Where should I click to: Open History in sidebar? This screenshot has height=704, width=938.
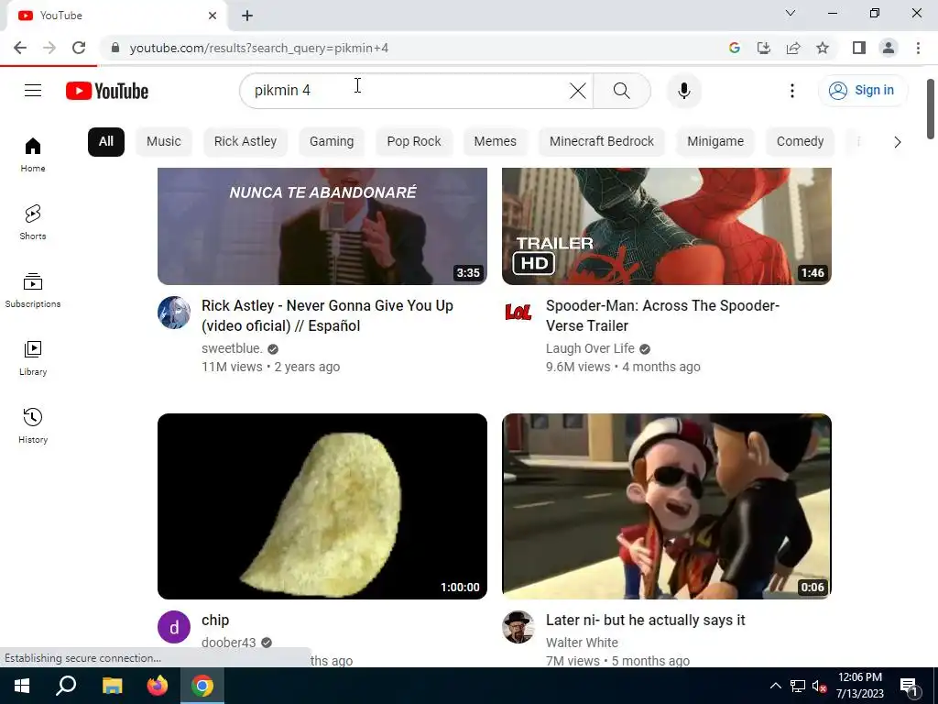[x=33, y=425]
